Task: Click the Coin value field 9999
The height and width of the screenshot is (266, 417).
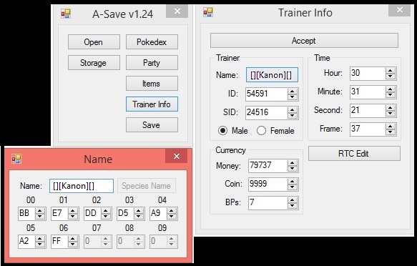Action: (x=268, y=184)
